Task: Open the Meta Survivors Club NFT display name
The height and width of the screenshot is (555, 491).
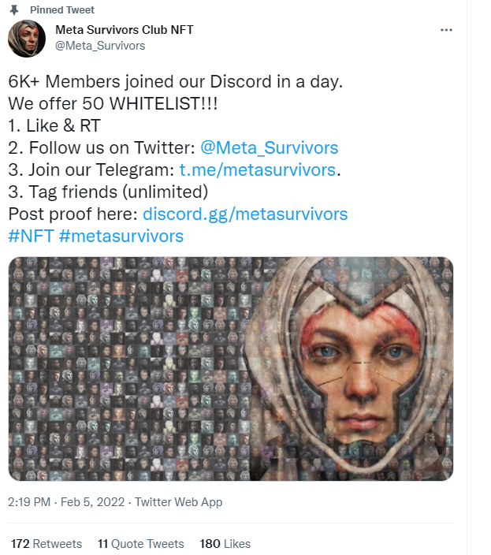Action: point(125,30)
